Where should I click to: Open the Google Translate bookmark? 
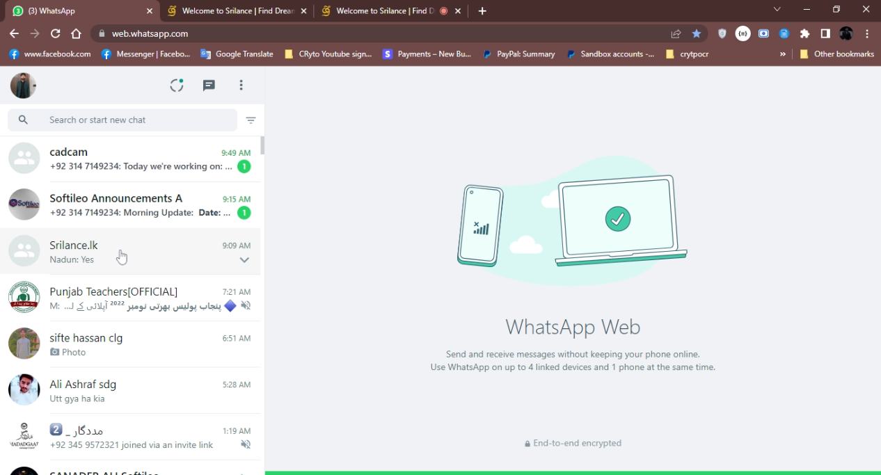[x=237, y=54]
